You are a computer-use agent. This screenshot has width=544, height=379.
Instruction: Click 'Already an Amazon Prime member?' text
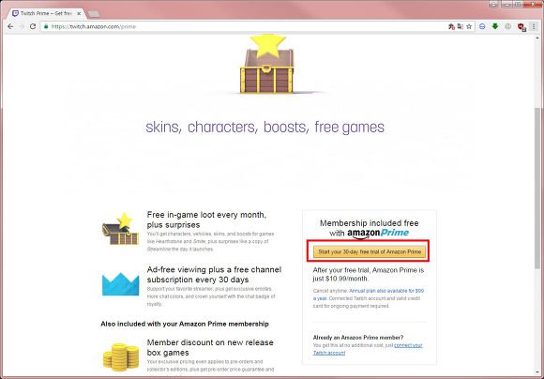[358, 338]
